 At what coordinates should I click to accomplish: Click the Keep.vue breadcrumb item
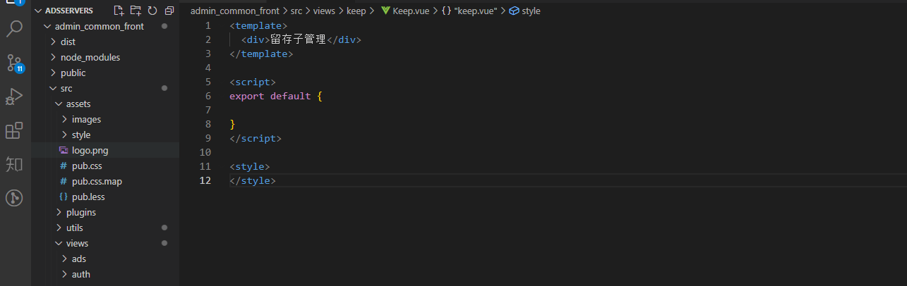click(x=409, y=11)
